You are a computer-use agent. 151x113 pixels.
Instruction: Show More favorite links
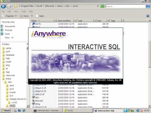9,38
